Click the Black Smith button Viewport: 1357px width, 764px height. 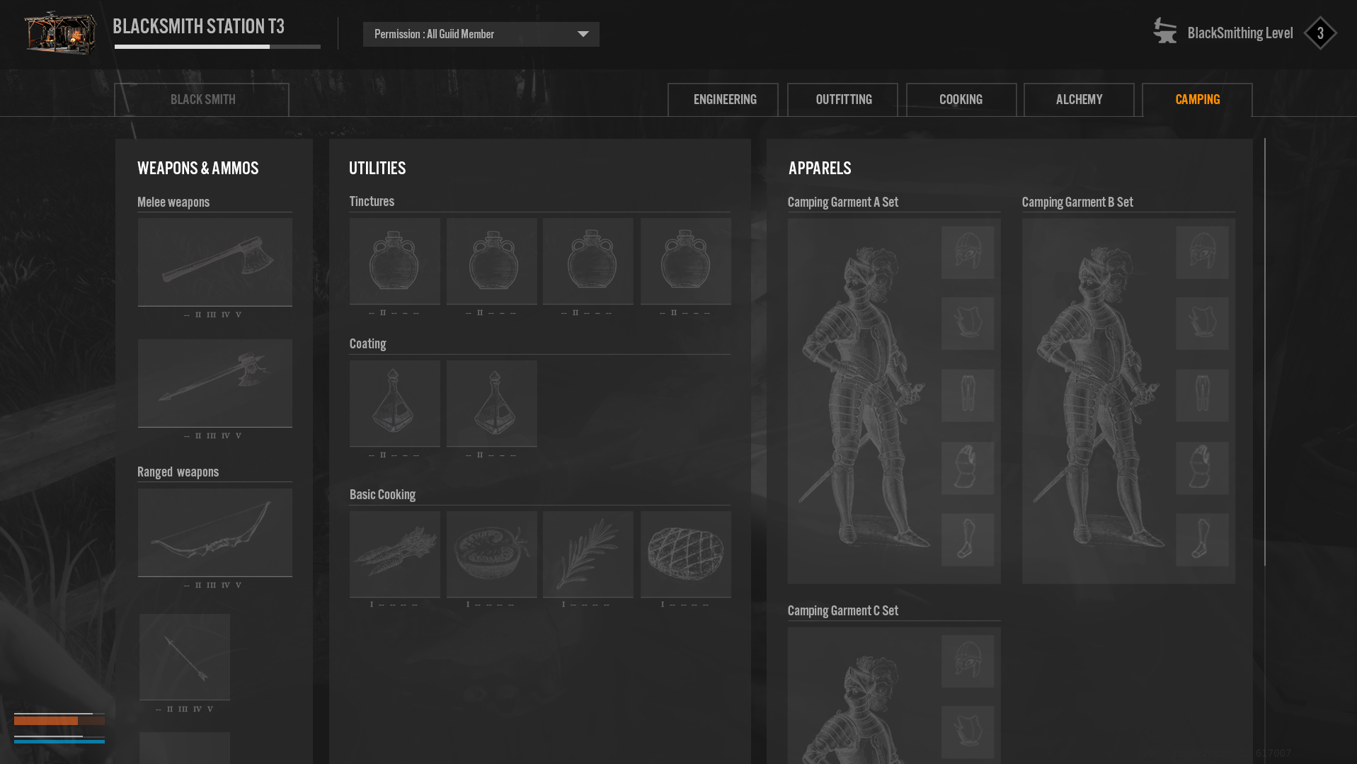point(202,100)
